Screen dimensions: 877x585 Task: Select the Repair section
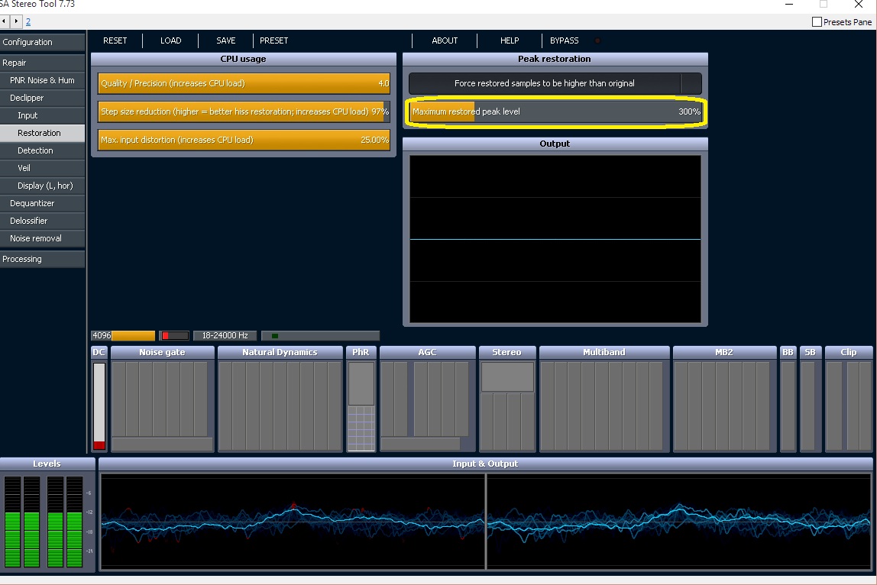43,63
